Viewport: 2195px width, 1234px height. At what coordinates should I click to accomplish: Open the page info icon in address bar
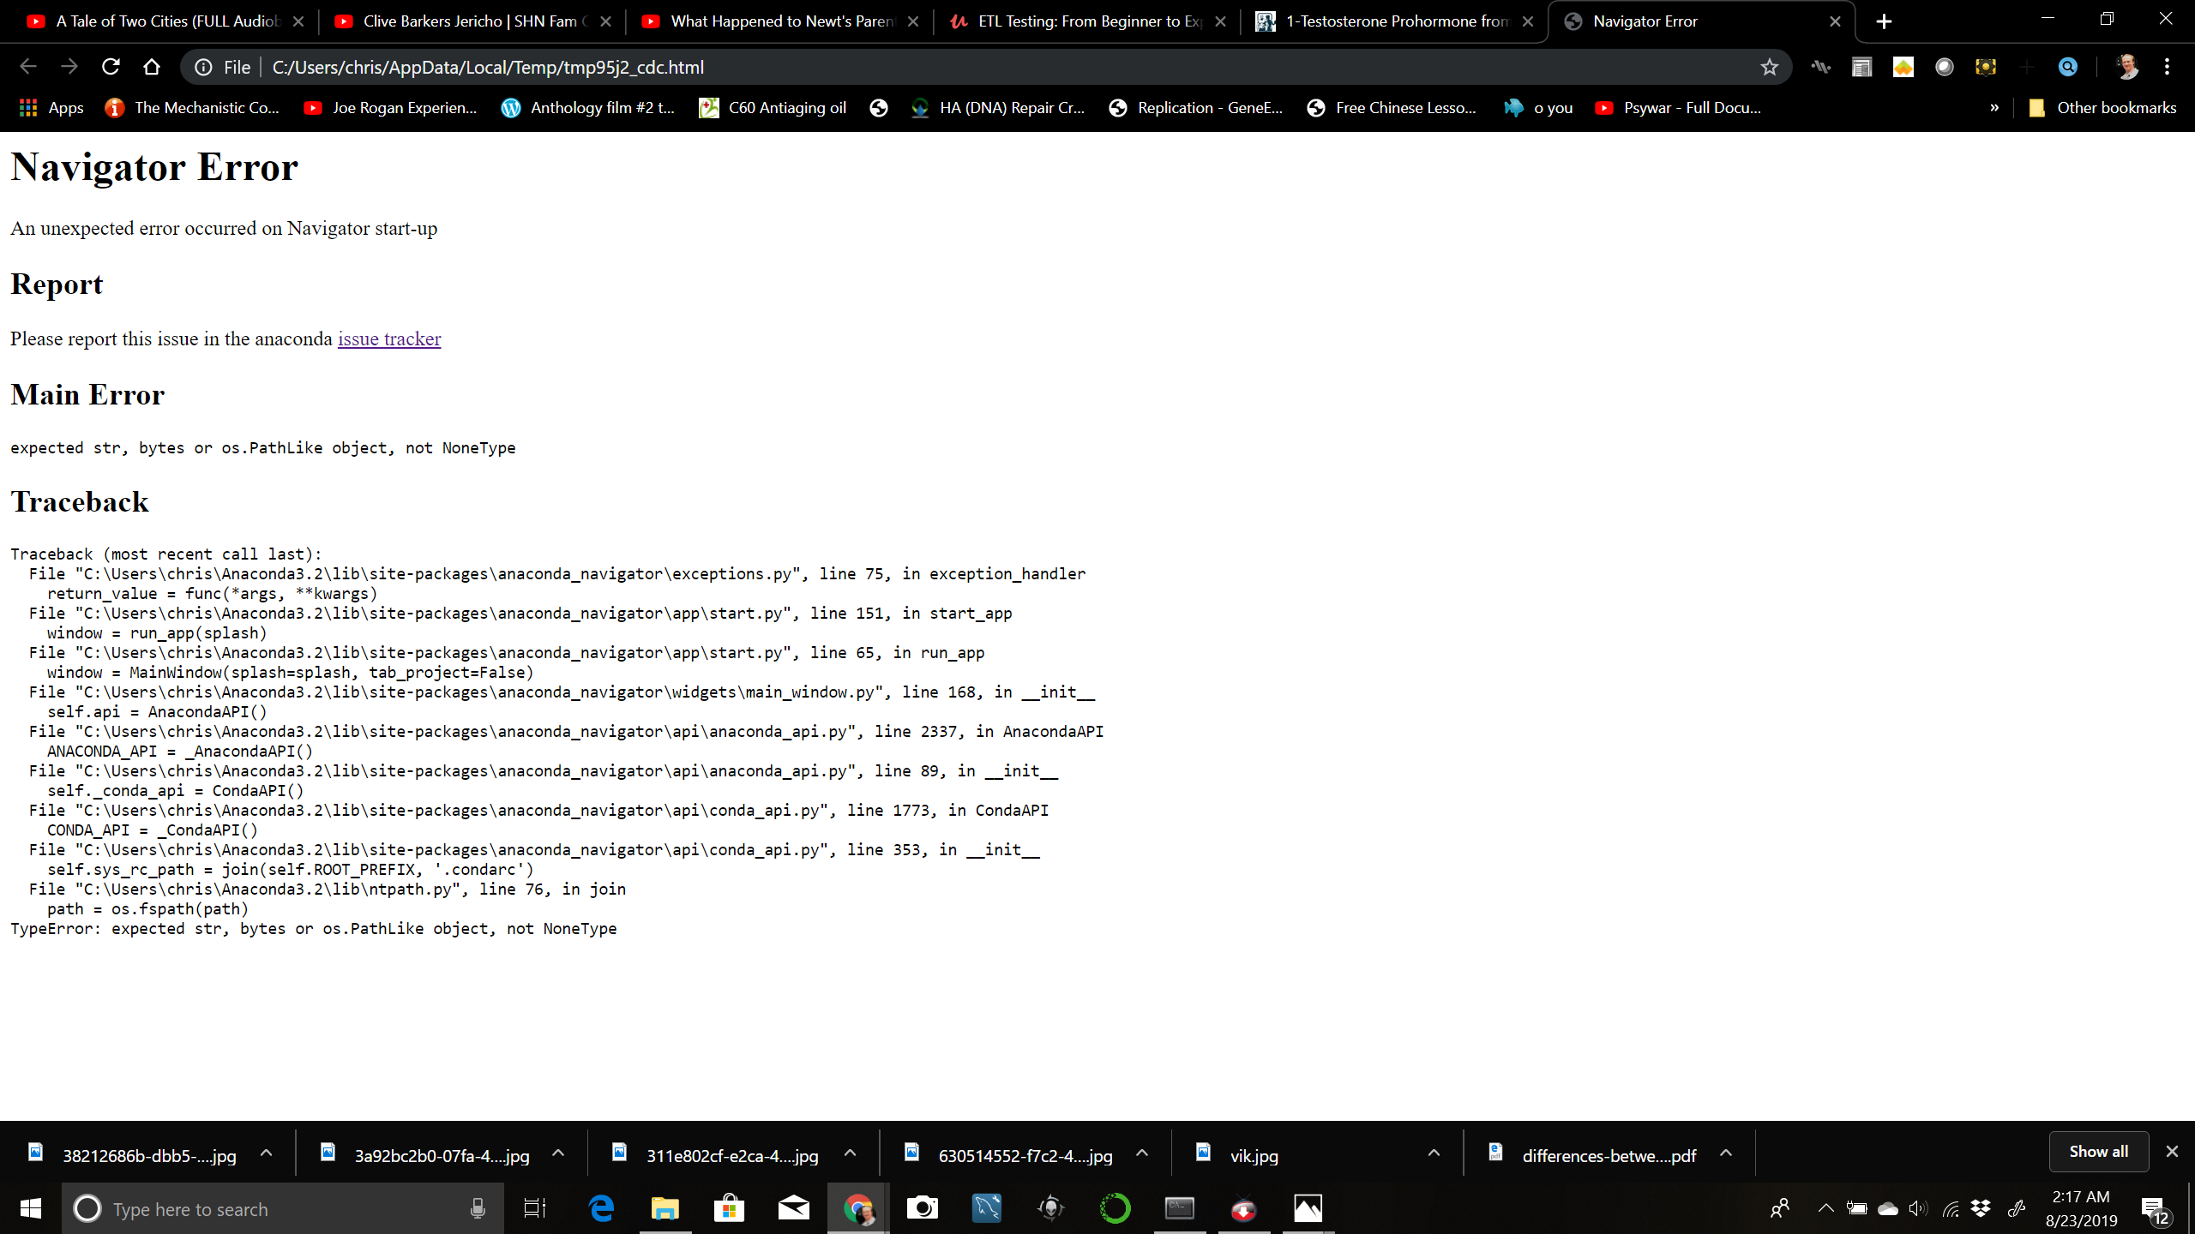pyautogui.click(x=202, y=67)
